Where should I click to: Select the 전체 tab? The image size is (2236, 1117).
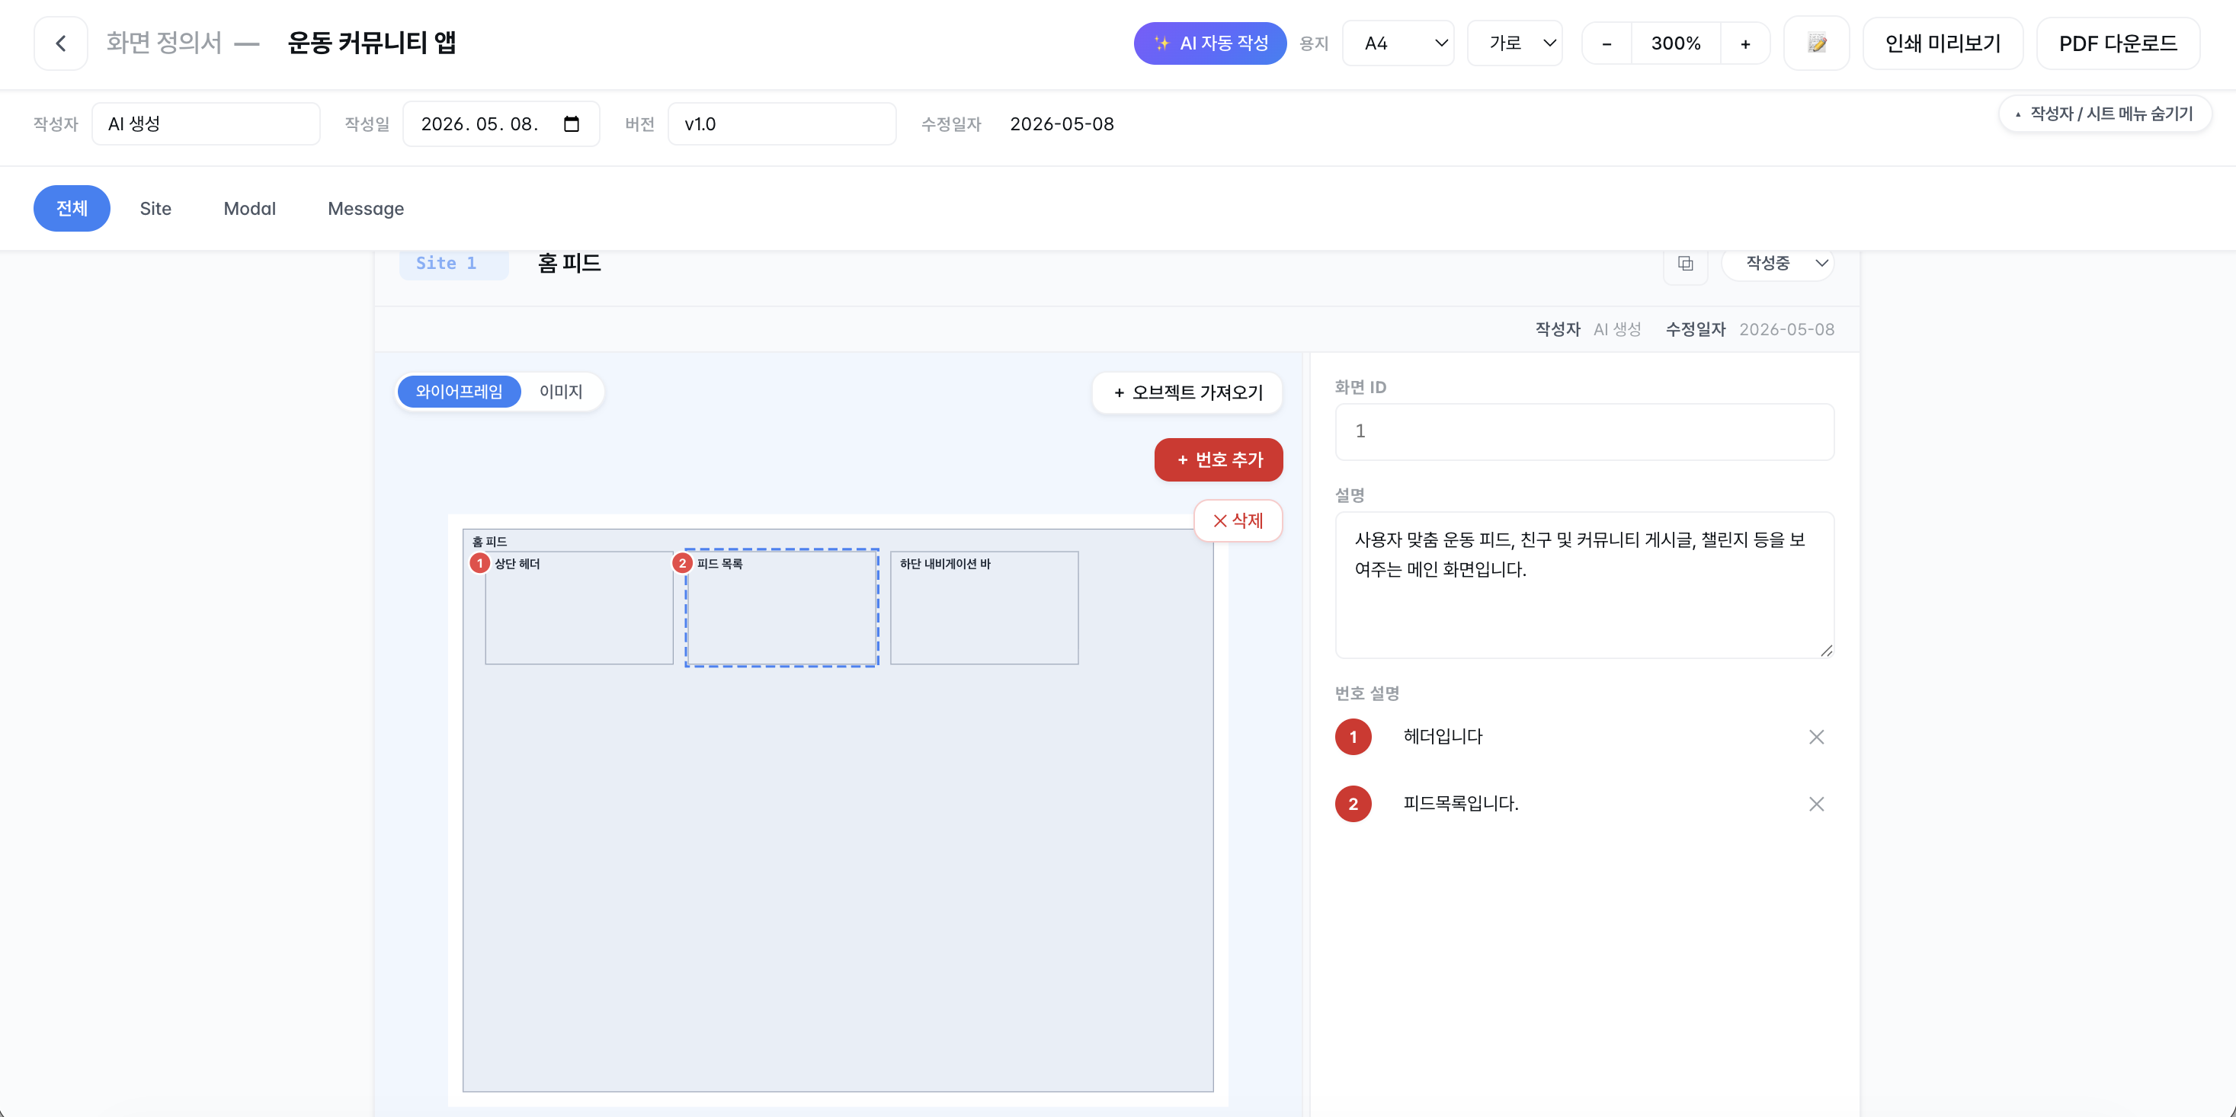[72, 208]
